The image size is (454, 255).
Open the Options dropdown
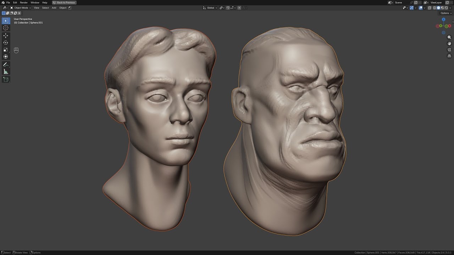pyautogui.click(x=446, y=13)
